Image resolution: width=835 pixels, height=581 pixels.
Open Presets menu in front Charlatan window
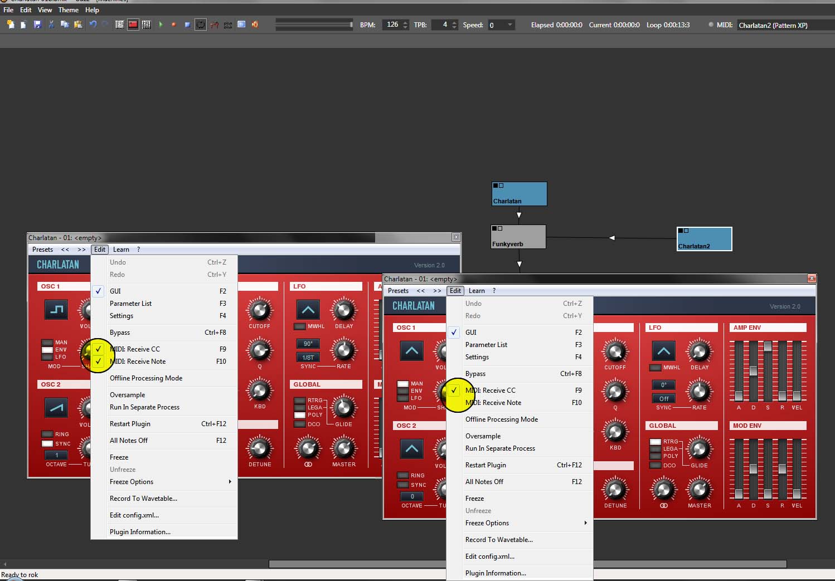click(398, 291)
